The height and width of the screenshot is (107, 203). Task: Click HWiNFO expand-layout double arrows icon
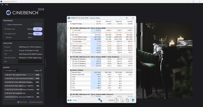pos(70,100)
